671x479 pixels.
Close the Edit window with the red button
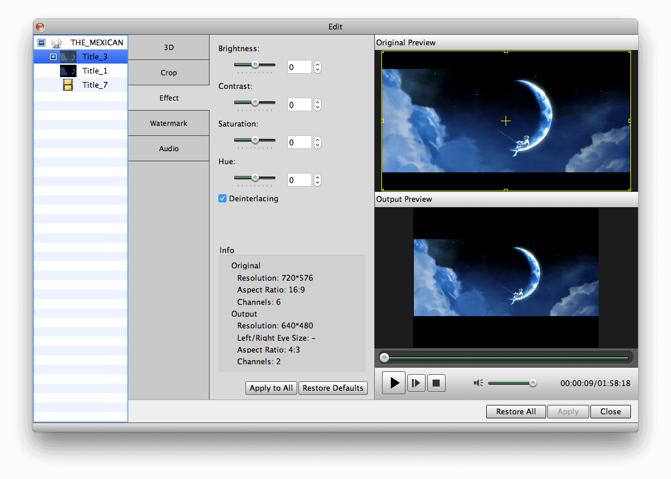[x=40, y=27]
